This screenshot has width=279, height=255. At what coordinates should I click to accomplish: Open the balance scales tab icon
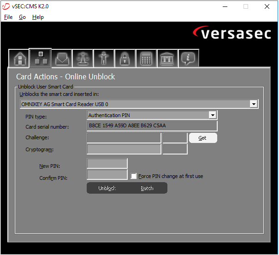pyautogui.click(x=83, y=59)
